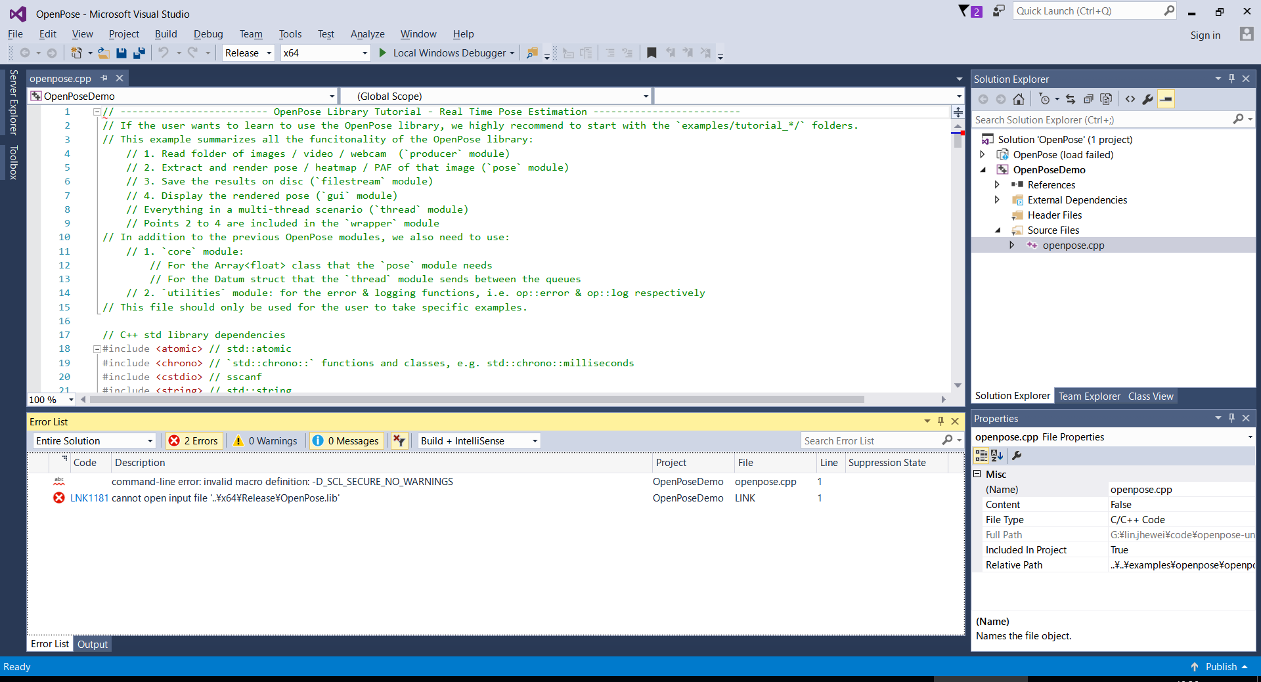Switch Properties panel to Alphabetical view

click(x=997, y=456)
